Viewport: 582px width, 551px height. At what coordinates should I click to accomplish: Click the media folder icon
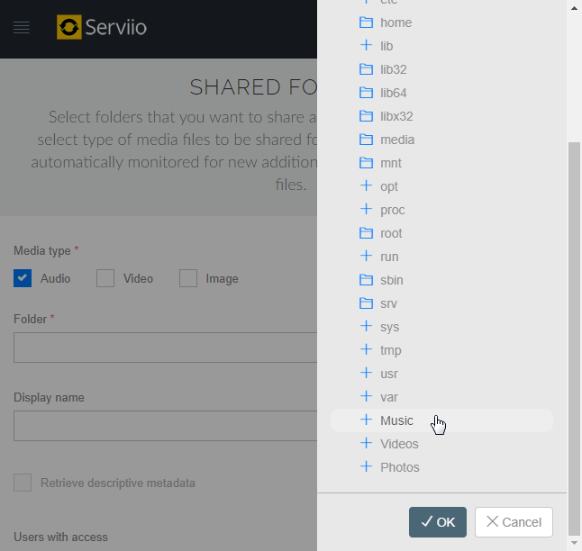point(367,140)
